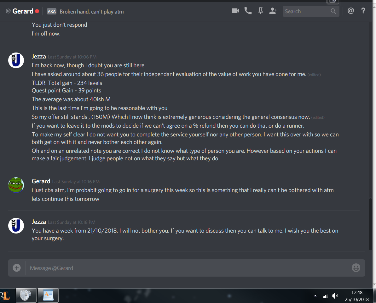Click Gerard username above surgery message
Viewport: 376px width, 303px height.
(41, 181)
